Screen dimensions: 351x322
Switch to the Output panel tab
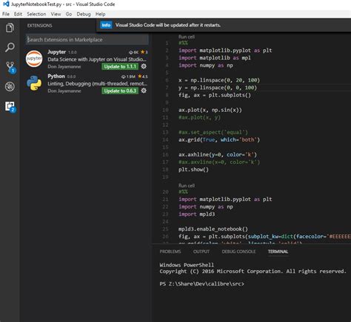tap(201, 252)
